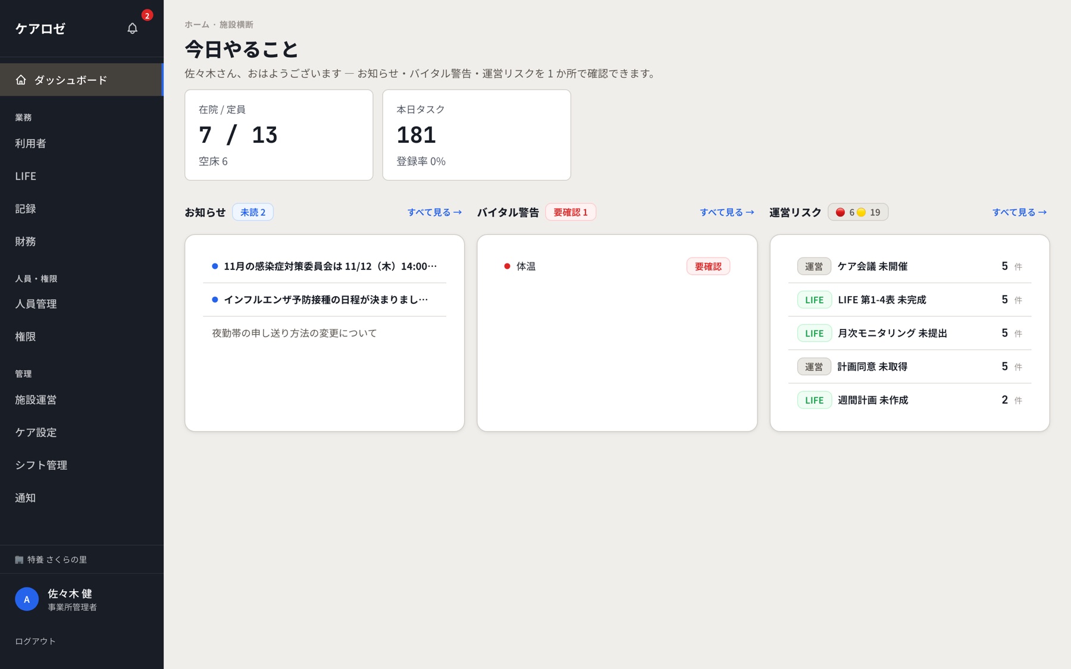Click the 要確認 1 badge in header
Image resolution: width=1071 pixels, height=669 pixels.
[x=571, y=212]
